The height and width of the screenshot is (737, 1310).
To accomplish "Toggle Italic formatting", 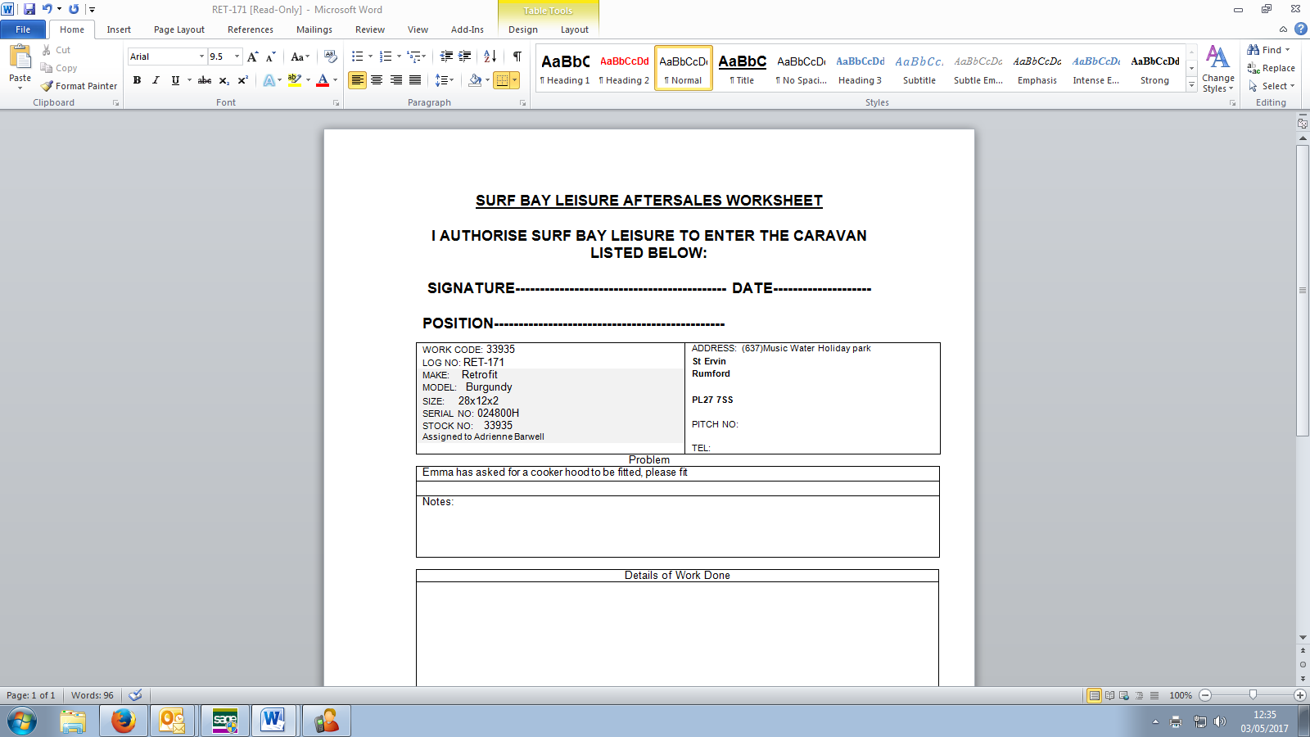I will tap(156, 80).
